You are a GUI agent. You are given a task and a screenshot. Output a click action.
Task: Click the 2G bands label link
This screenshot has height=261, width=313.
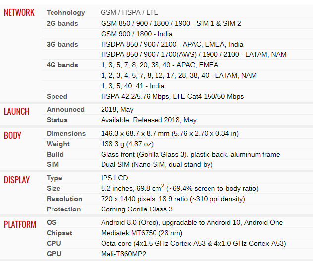[62, 23]
